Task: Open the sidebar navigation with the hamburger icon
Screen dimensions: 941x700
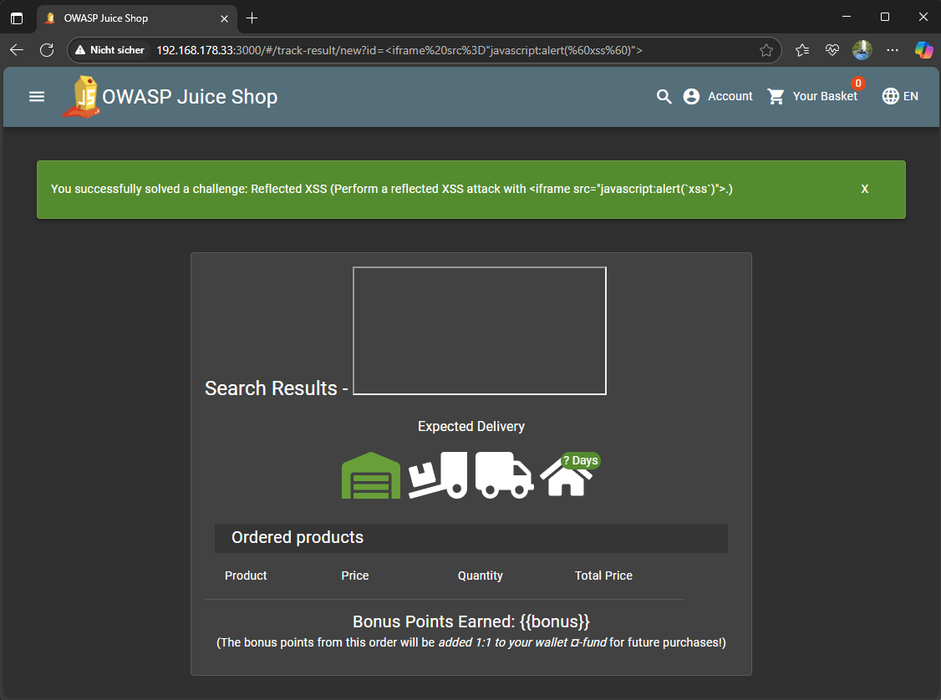Action: pyautogui.click(x=37, y=96)
